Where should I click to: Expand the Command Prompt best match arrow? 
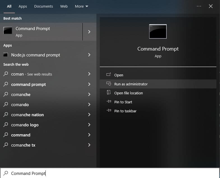(89, 32)
